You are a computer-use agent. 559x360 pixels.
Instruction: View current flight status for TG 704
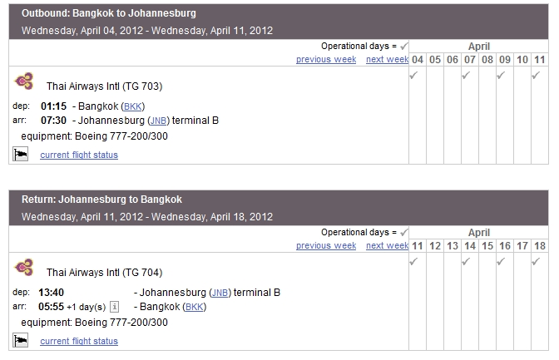(79, 341)
